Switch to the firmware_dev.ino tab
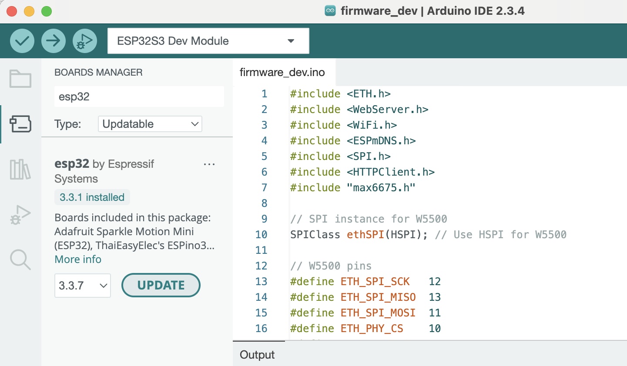 tap(282, 73)
